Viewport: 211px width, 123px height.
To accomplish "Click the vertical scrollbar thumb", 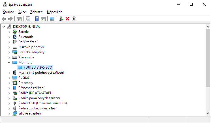I will coord(208,58).
